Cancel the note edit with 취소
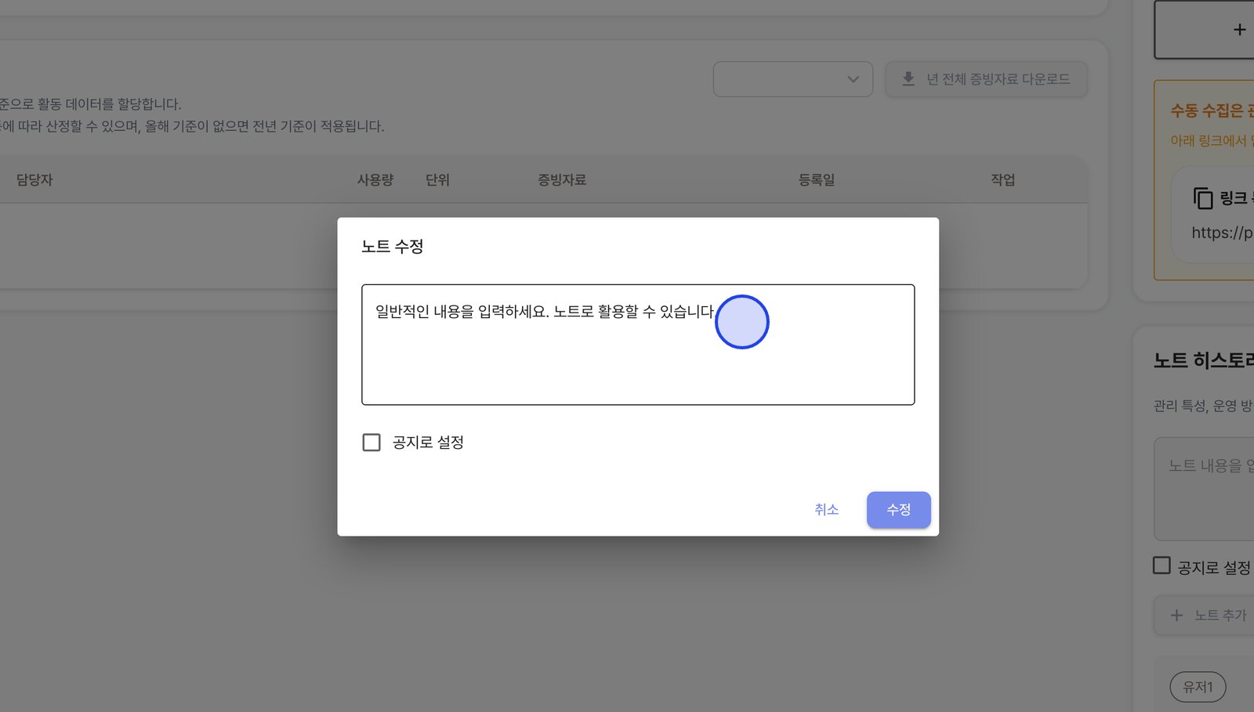The height and width of the screenshot is (712, 1254). click(826, 510)
